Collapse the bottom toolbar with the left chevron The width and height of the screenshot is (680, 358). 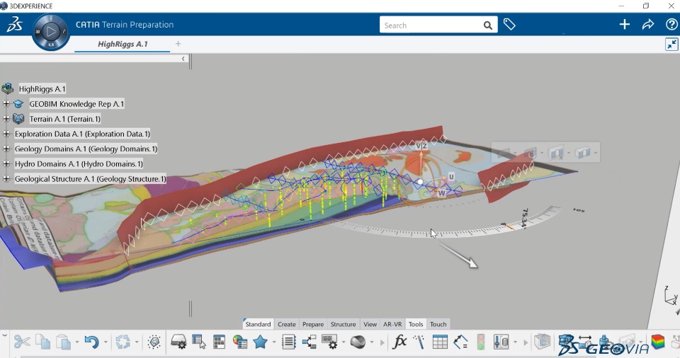click(4, 335)
